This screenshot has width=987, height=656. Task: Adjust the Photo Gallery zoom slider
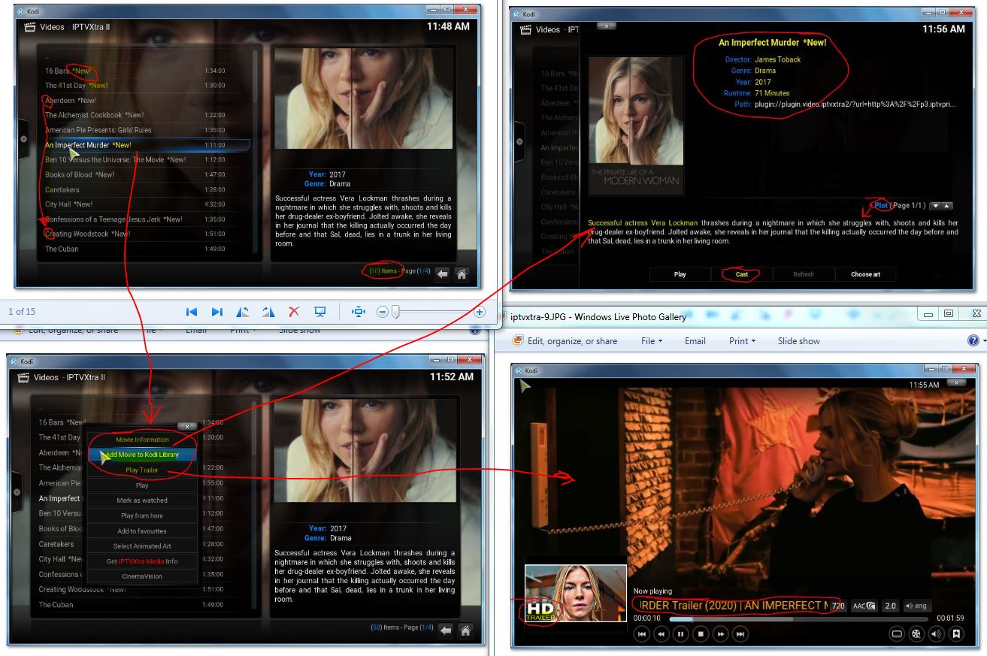tap(395, 312)
